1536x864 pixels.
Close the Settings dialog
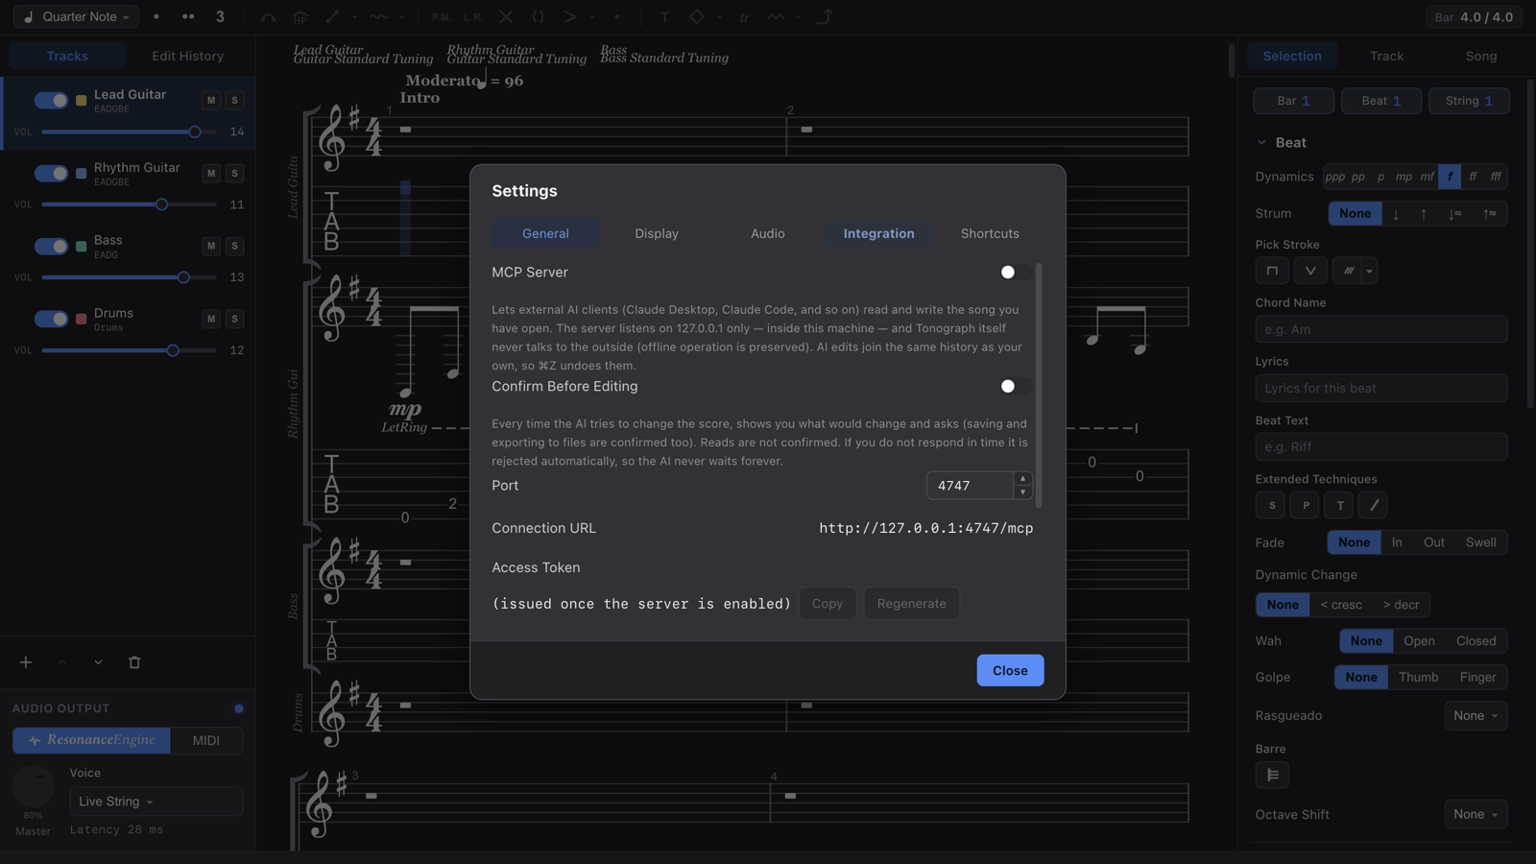point(1010,671)
